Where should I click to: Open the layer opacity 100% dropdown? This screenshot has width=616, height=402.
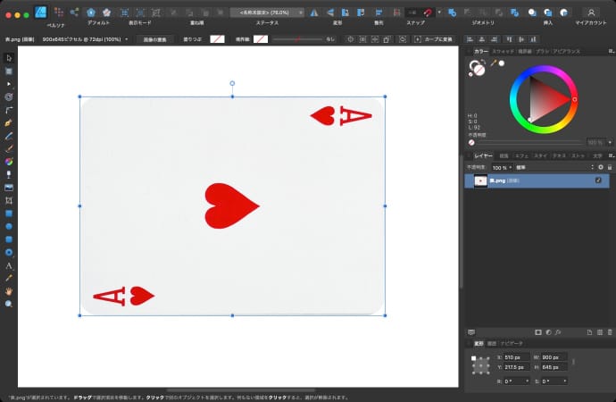click(x=502, y=167)
